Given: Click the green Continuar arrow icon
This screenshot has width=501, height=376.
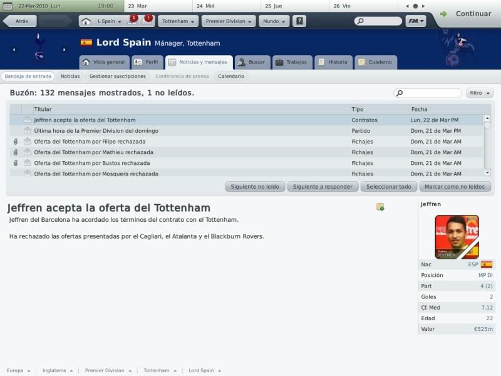Looking at the screenshot, I should coord(443,14).
